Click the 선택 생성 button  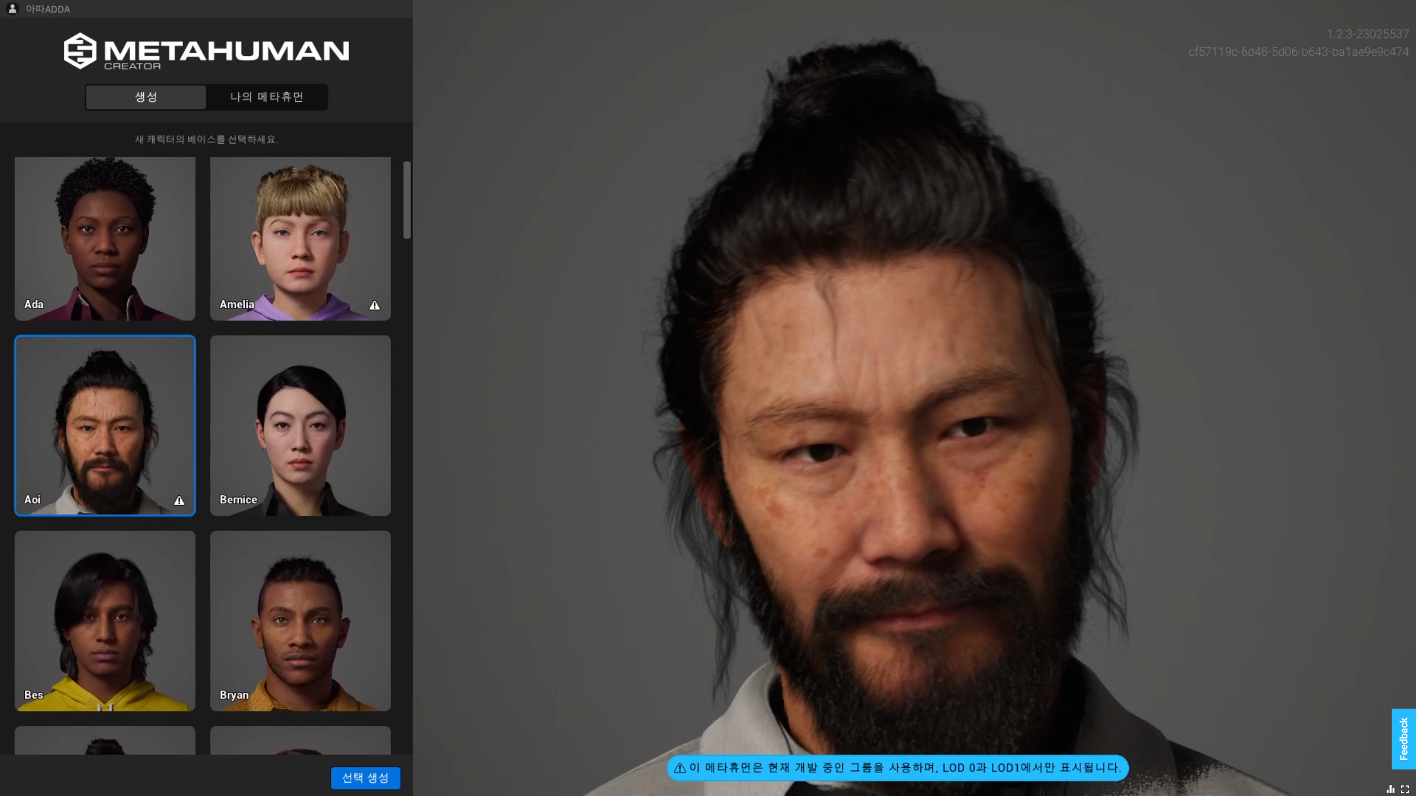[366, 778]
